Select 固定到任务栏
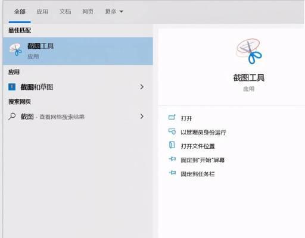The height and width of the screenshot is (238, 305). coord(197,174)
